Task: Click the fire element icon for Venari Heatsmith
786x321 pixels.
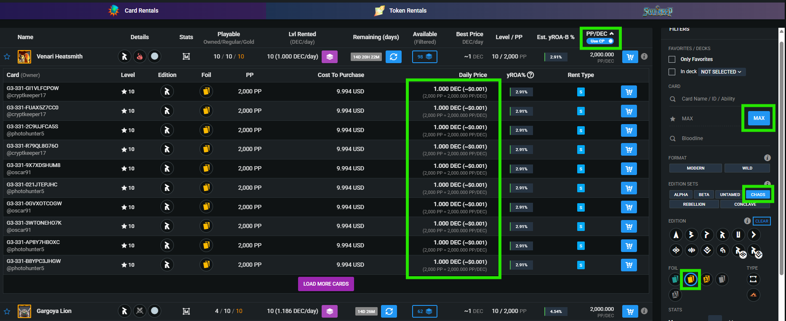Action: coord(140,56)
